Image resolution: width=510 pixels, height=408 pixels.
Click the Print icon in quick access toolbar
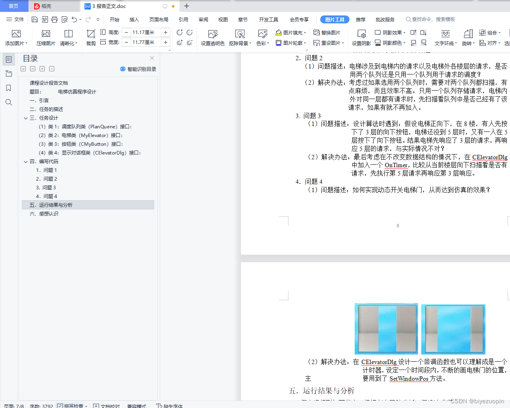point(54,19)
